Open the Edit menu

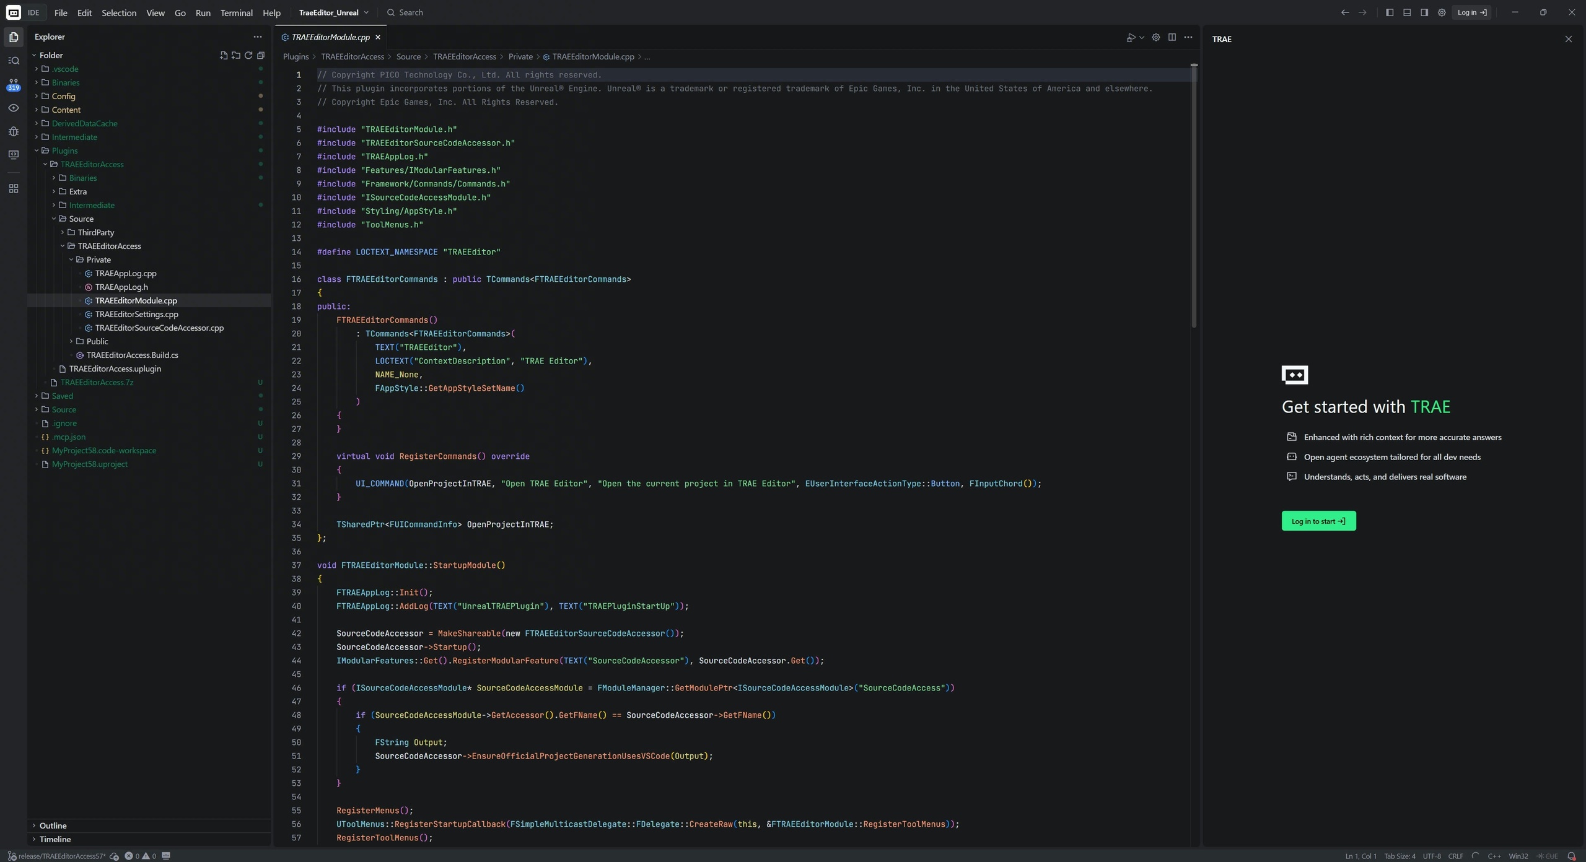84,12
